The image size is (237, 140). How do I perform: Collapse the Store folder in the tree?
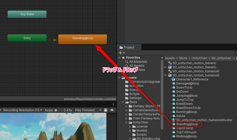(123, 102)
